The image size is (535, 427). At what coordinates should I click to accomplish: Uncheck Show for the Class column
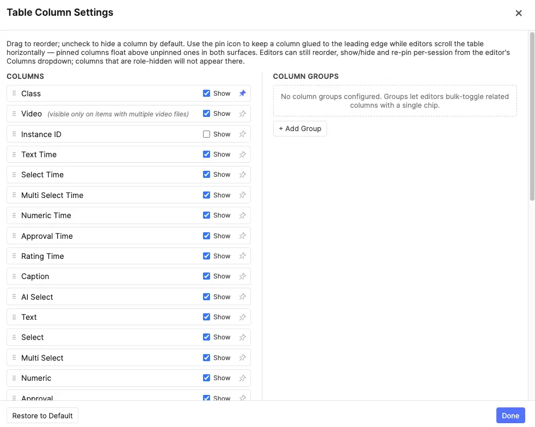point(206,93)
